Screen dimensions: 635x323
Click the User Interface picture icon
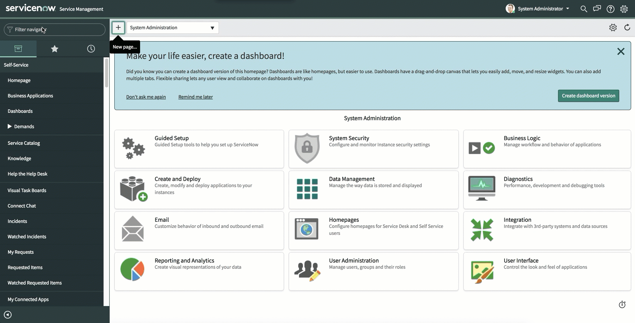click(x=482, y=272)
